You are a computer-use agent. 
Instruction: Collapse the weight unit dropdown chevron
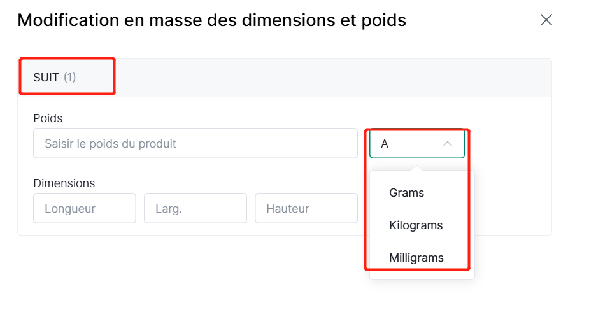[x=448, y=144]
